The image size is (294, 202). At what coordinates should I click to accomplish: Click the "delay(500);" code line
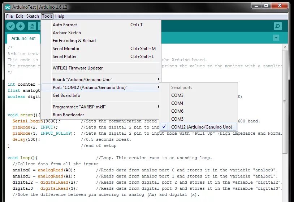26,139
